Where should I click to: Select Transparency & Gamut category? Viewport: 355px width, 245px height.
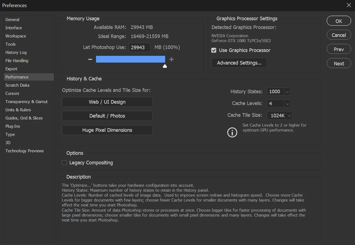tap(29, 102)
